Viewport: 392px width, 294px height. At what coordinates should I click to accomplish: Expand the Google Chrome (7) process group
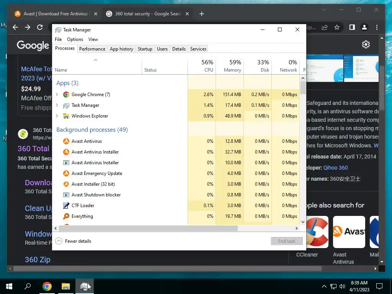click(x=57, y=95)
